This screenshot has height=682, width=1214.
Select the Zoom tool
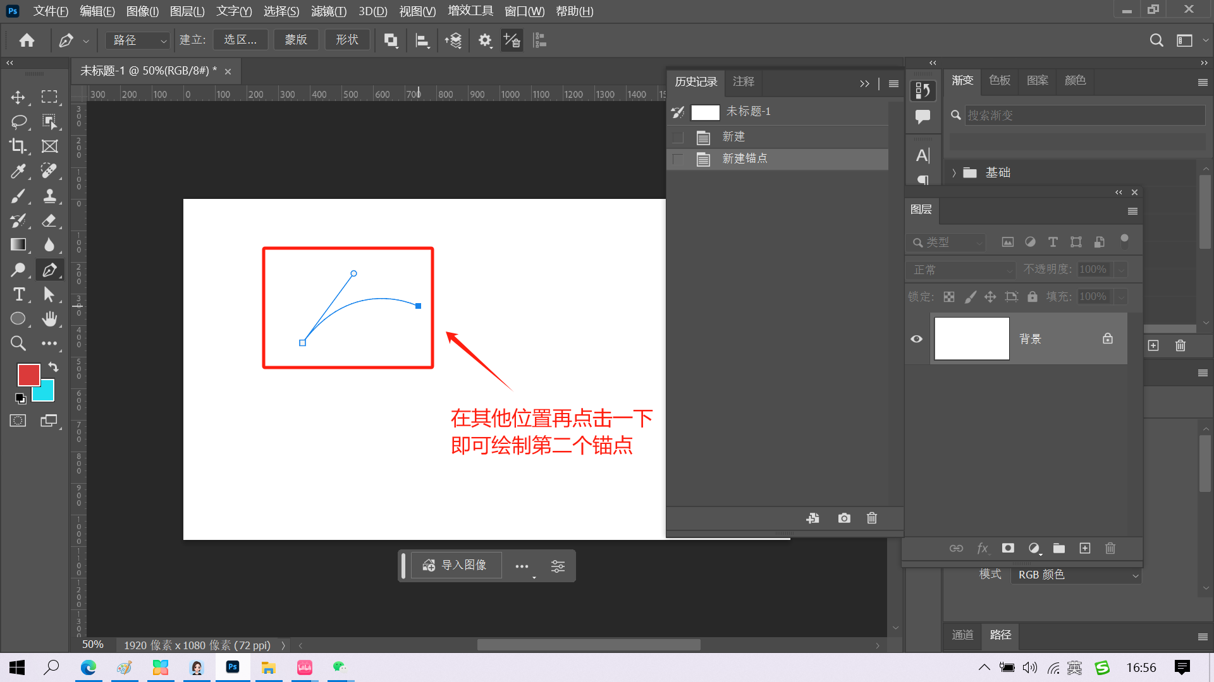pyautogui.click(x=18, y=343)
